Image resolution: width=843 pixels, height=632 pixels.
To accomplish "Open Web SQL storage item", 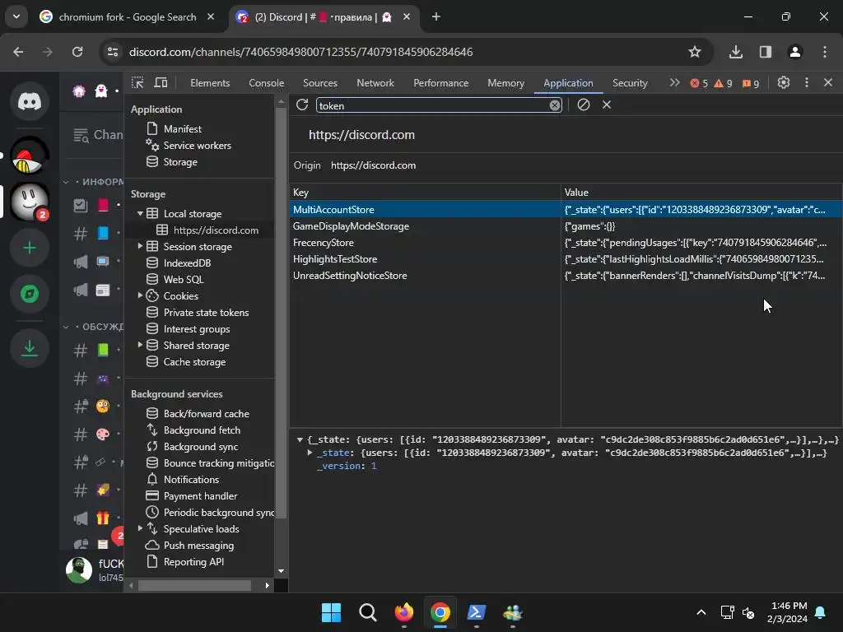I will (x=184, y=280).
